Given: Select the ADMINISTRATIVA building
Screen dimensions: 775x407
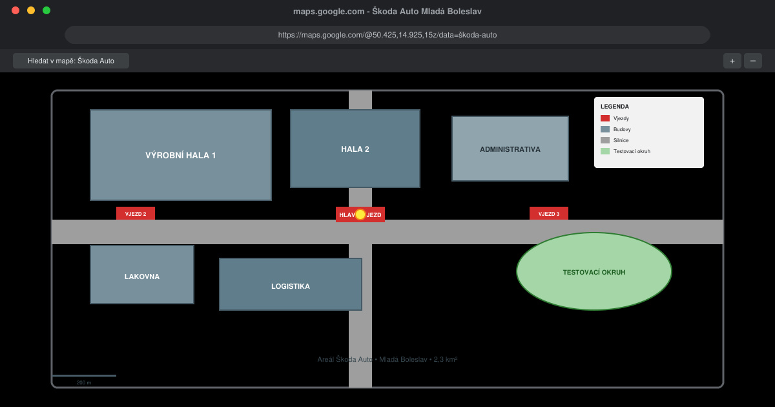Looking at the screenshot, I should click(510, 149).
